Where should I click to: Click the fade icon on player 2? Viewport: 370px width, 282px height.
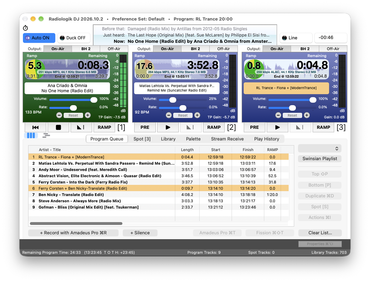(x=191, y=127)
